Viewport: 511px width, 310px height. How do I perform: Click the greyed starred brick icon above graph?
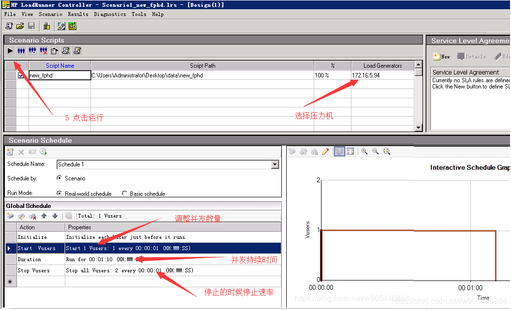292,151
